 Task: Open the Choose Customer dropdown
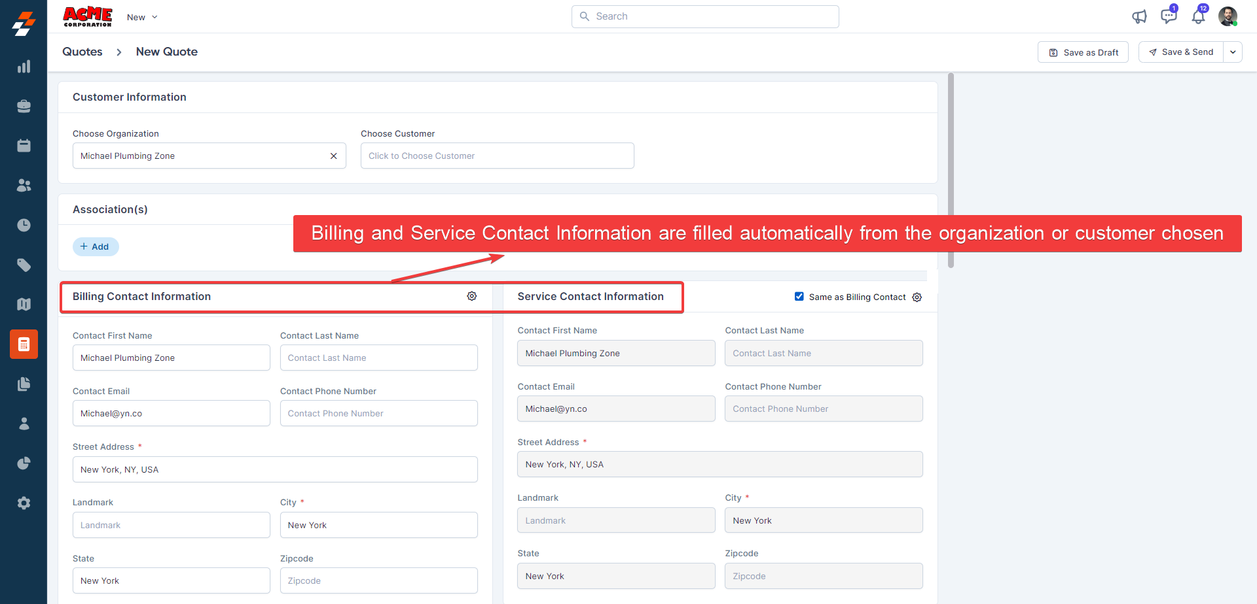[497, 156]
